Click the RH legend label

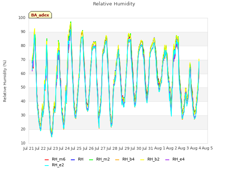(81, 159)
